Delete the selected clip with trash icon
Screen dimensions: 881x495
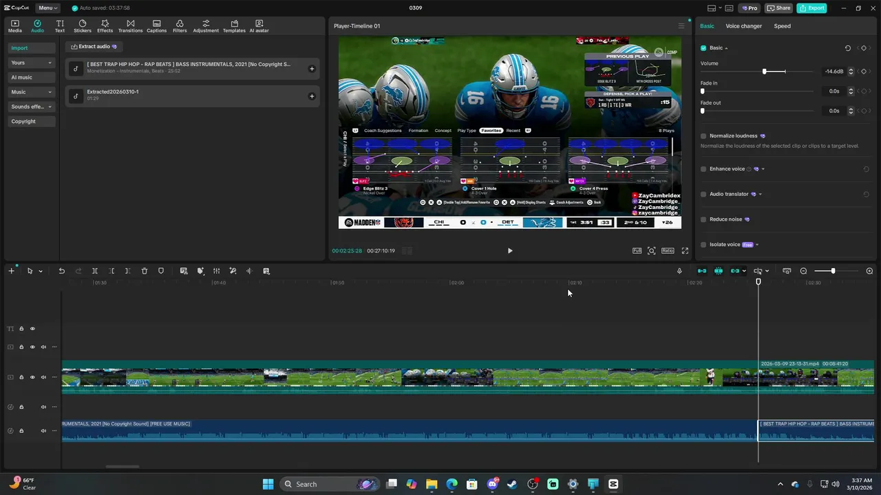[145, 271]
